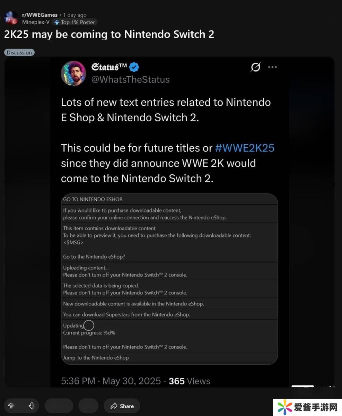Select the Discussion flair tag

(19, 53)
